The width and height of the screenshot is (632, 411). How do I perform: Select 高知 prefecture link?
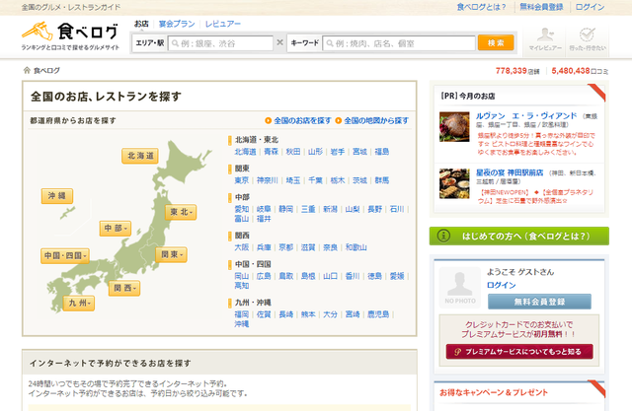tap(242, 286)
